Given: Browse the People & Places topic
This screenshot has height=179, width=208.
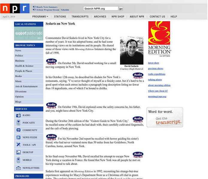Looking at the screenshot, I should (29, 71).
